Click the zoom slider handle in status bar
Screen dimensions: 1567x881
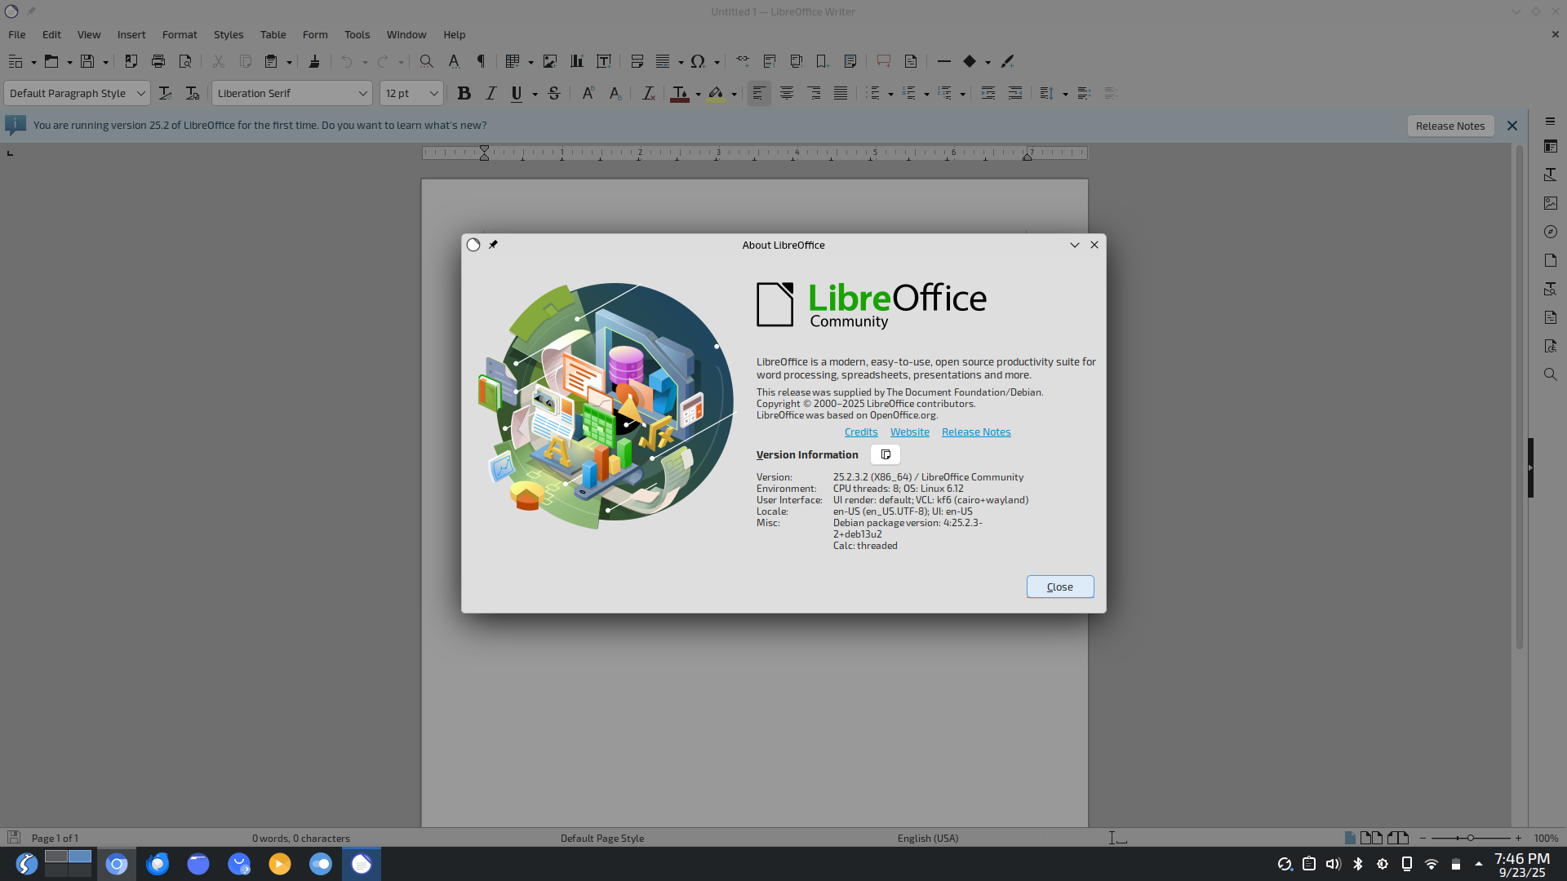coord(1470,838)
